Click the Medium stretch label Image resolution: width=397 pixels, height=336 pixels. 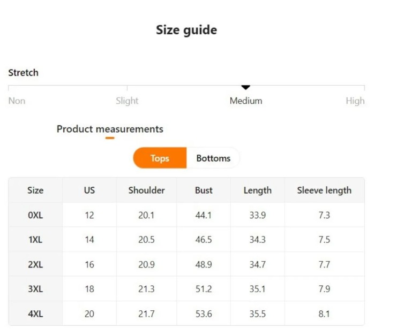[x=246, y=101]
